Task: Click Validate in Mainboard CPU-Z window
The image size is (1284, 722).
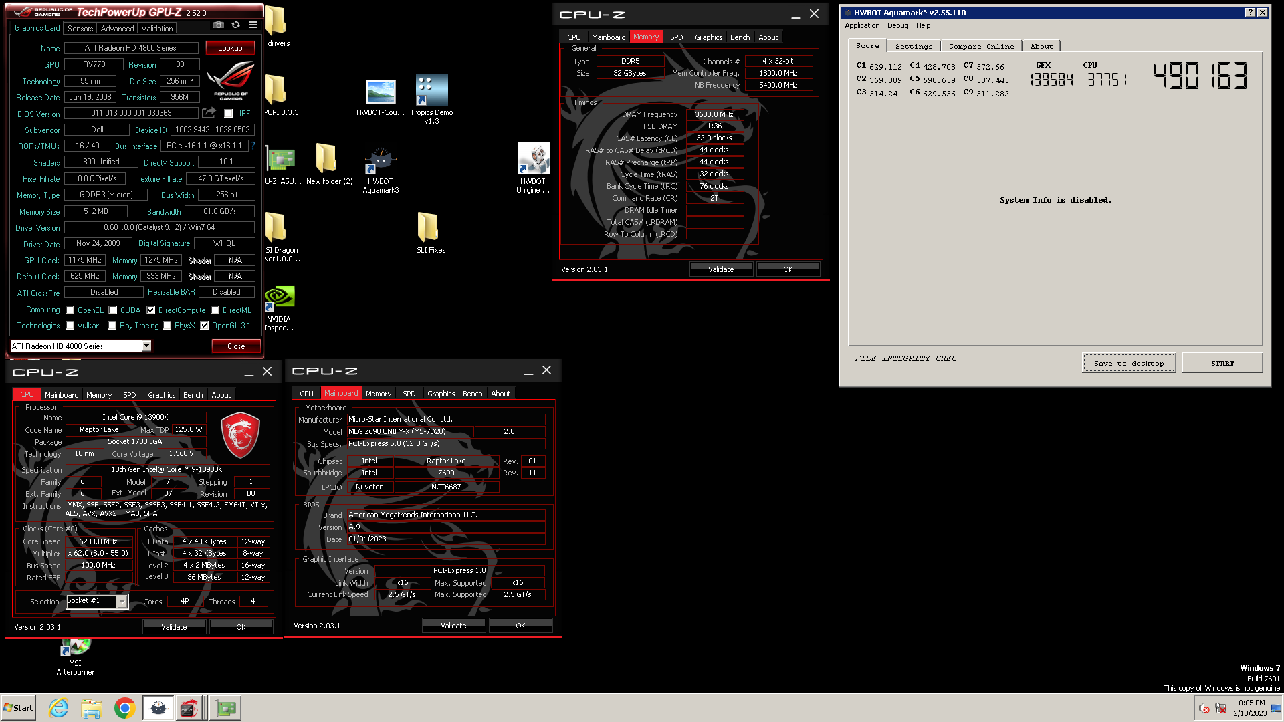Action: pos(453,626)
